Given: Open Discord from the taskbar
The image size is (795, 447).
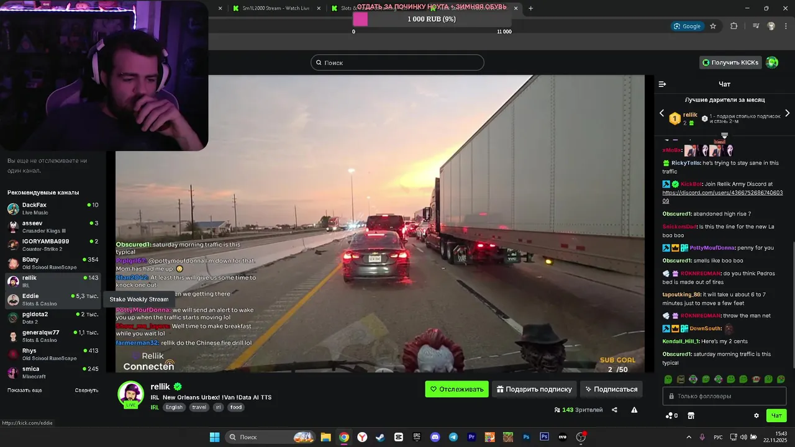Looking at the screenshot, I should coord(435,437).
